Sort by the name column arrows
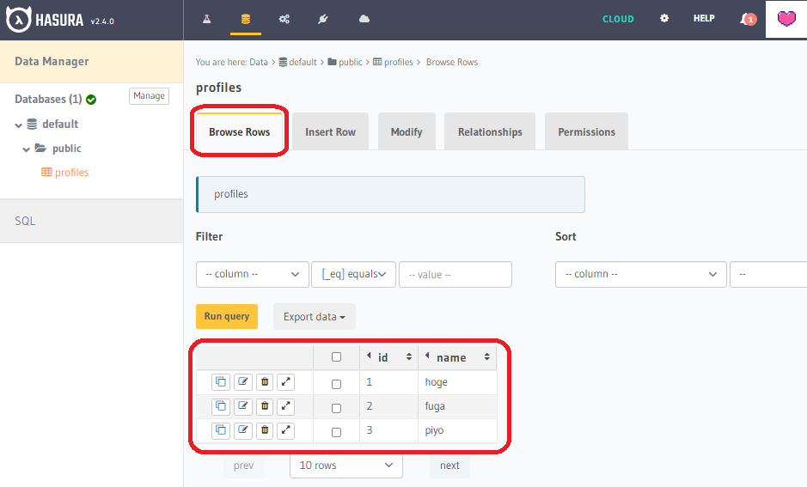The height and width of the screenshot is (487, 807). pos(487,357)
